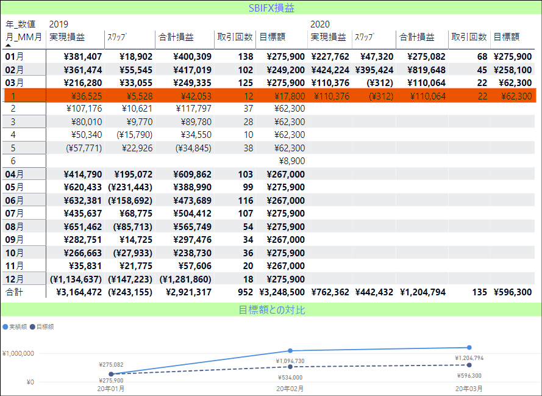Select the overlapping data point at 20年01月
This screenshot has width=542, height=396.
111,374
